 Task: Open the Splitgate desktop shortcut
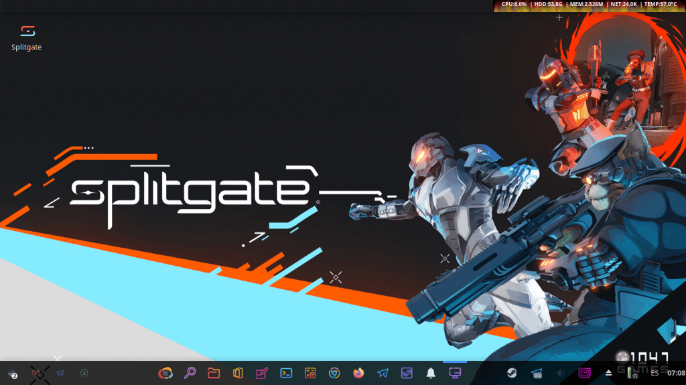[x=27, y=37]
